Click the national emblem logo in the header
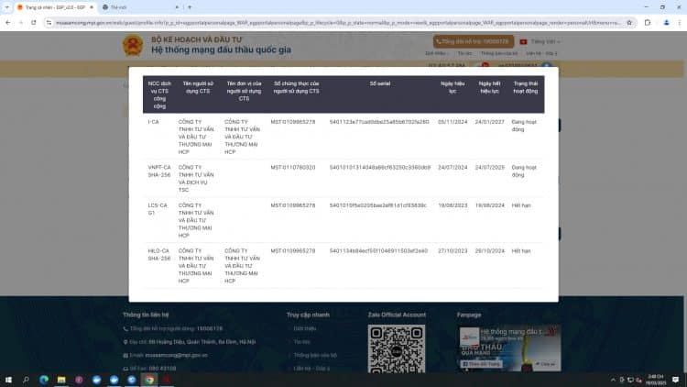687x387 pixels. coord(133,45)
